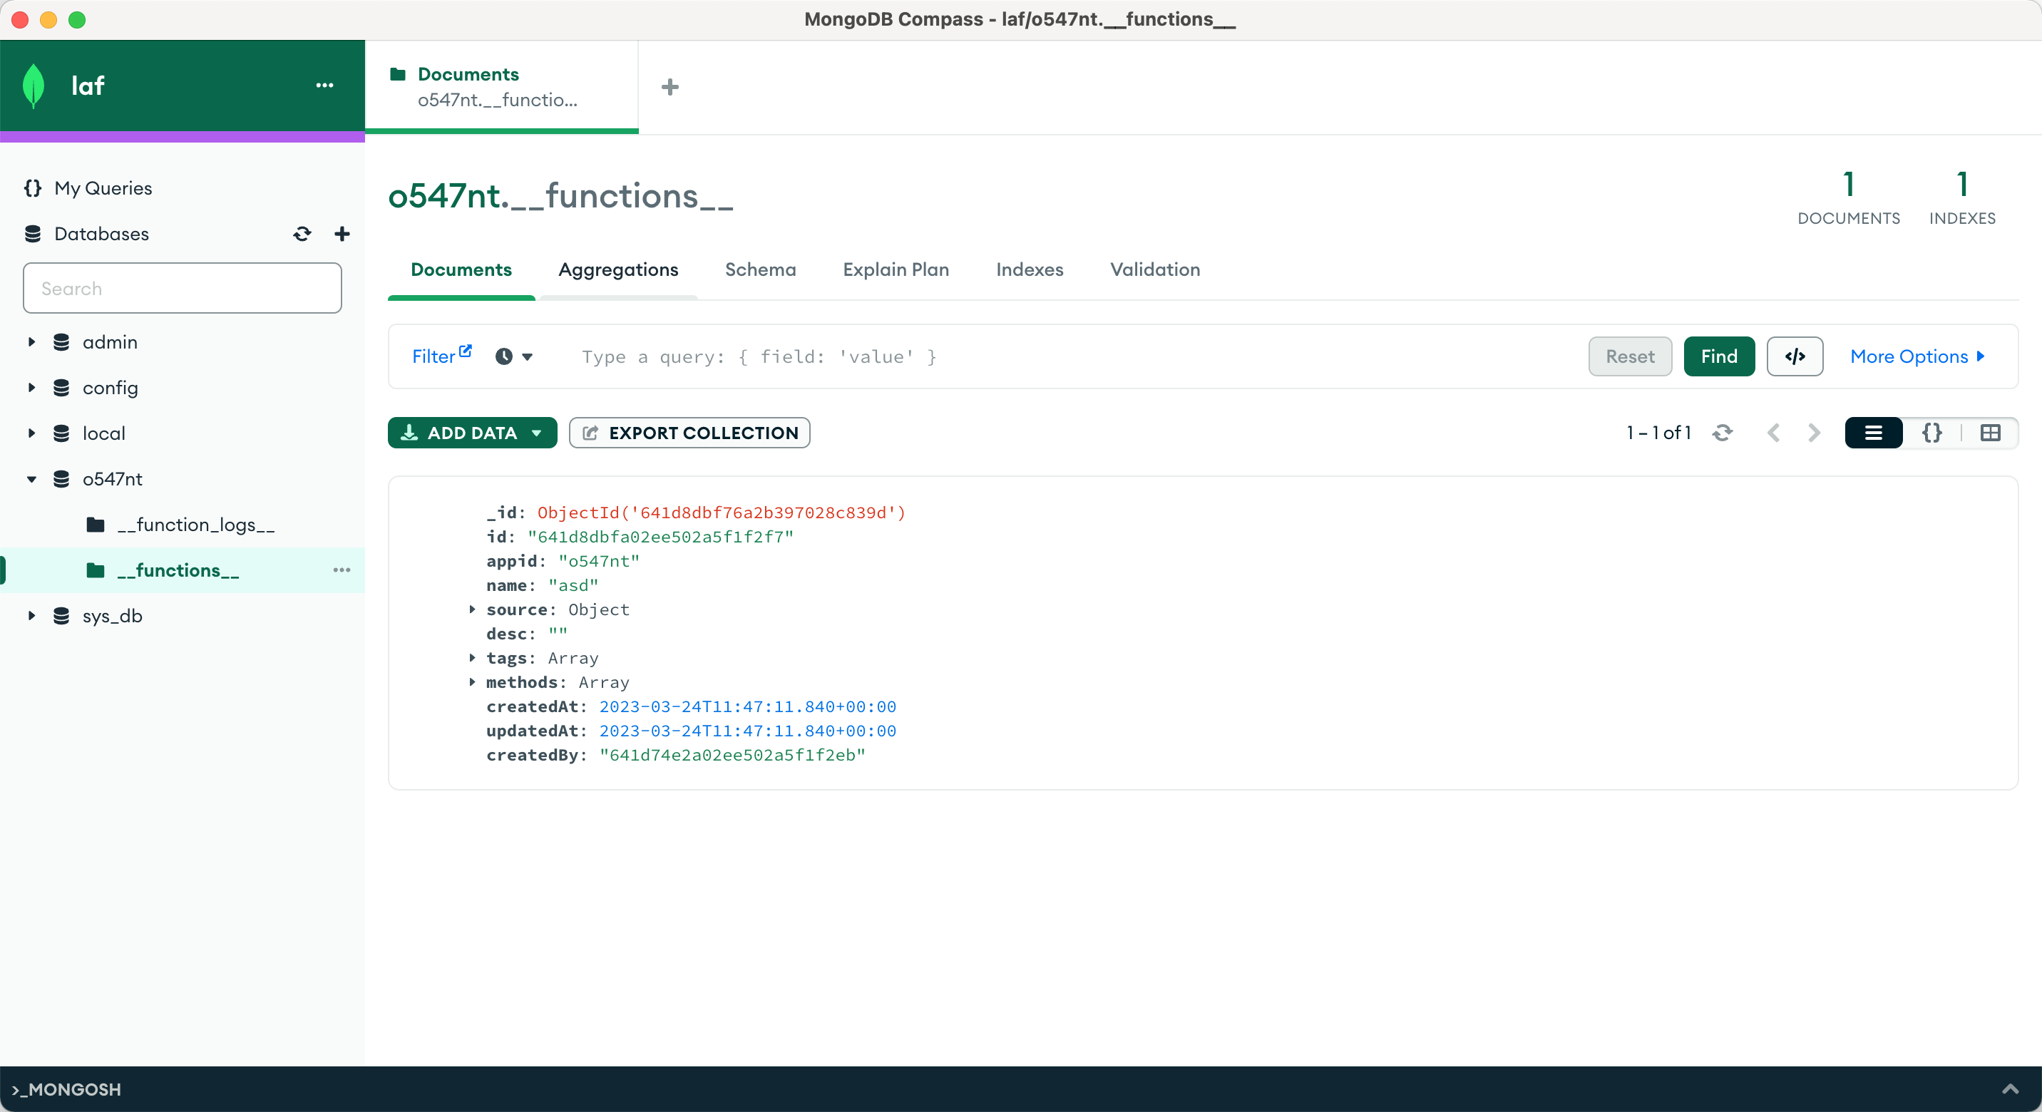Click the Documents tab folder icon
The width and height of the screenshot is (2042, 1112).
(398, 75)
